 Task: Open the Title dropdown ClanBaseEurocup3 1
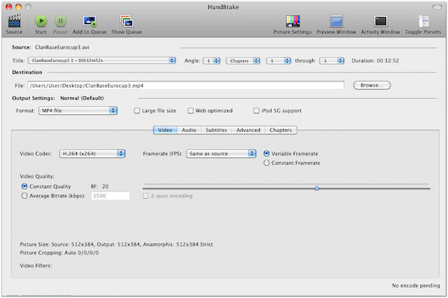tap(102, 60)
